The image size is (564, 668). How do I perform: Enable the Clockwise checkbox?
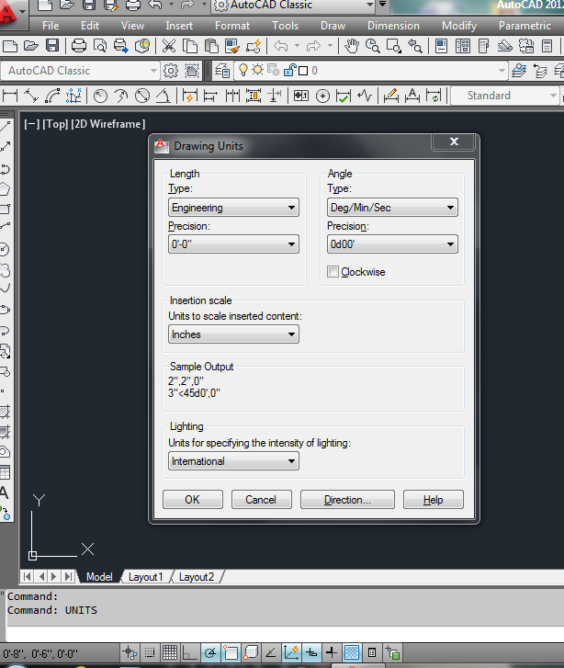pyautogui.click(x=333, y=272)
